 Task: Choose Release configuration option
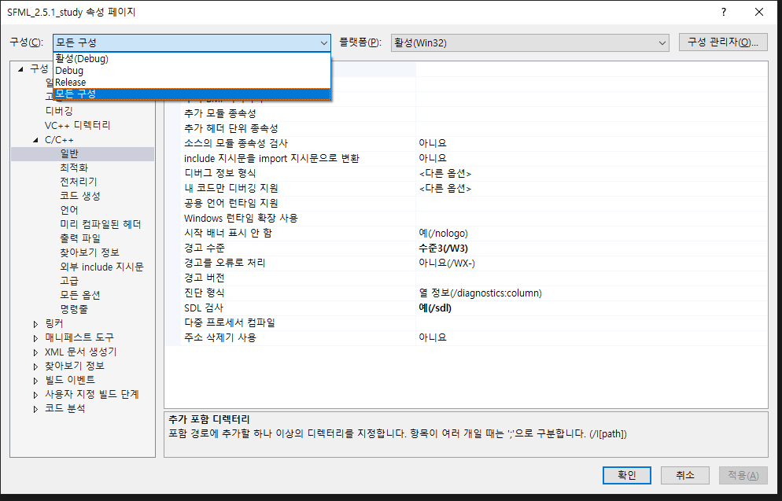coord(191,83)
